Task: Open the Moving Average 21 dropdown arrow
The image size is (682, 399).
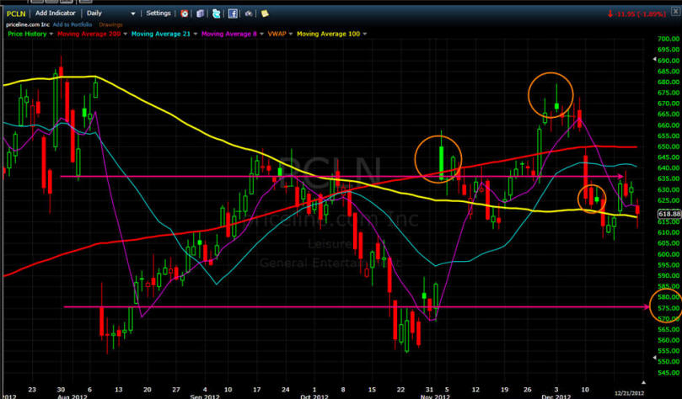Action: (196, 34)
